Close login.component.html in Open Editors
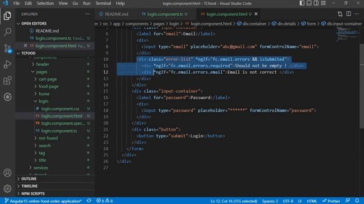This screenshot has height=204, width=364. (25, 45)
